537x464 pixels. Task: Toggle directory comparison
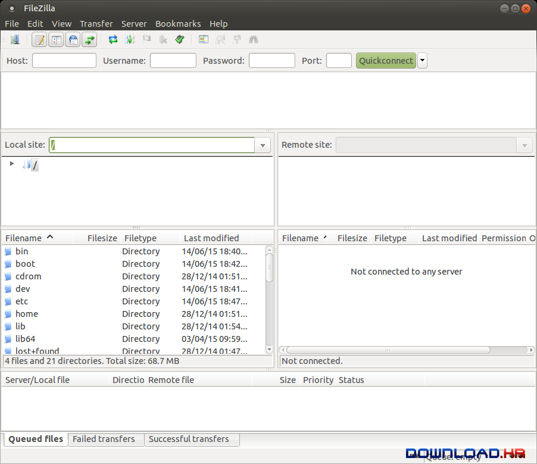coord(220,40)
